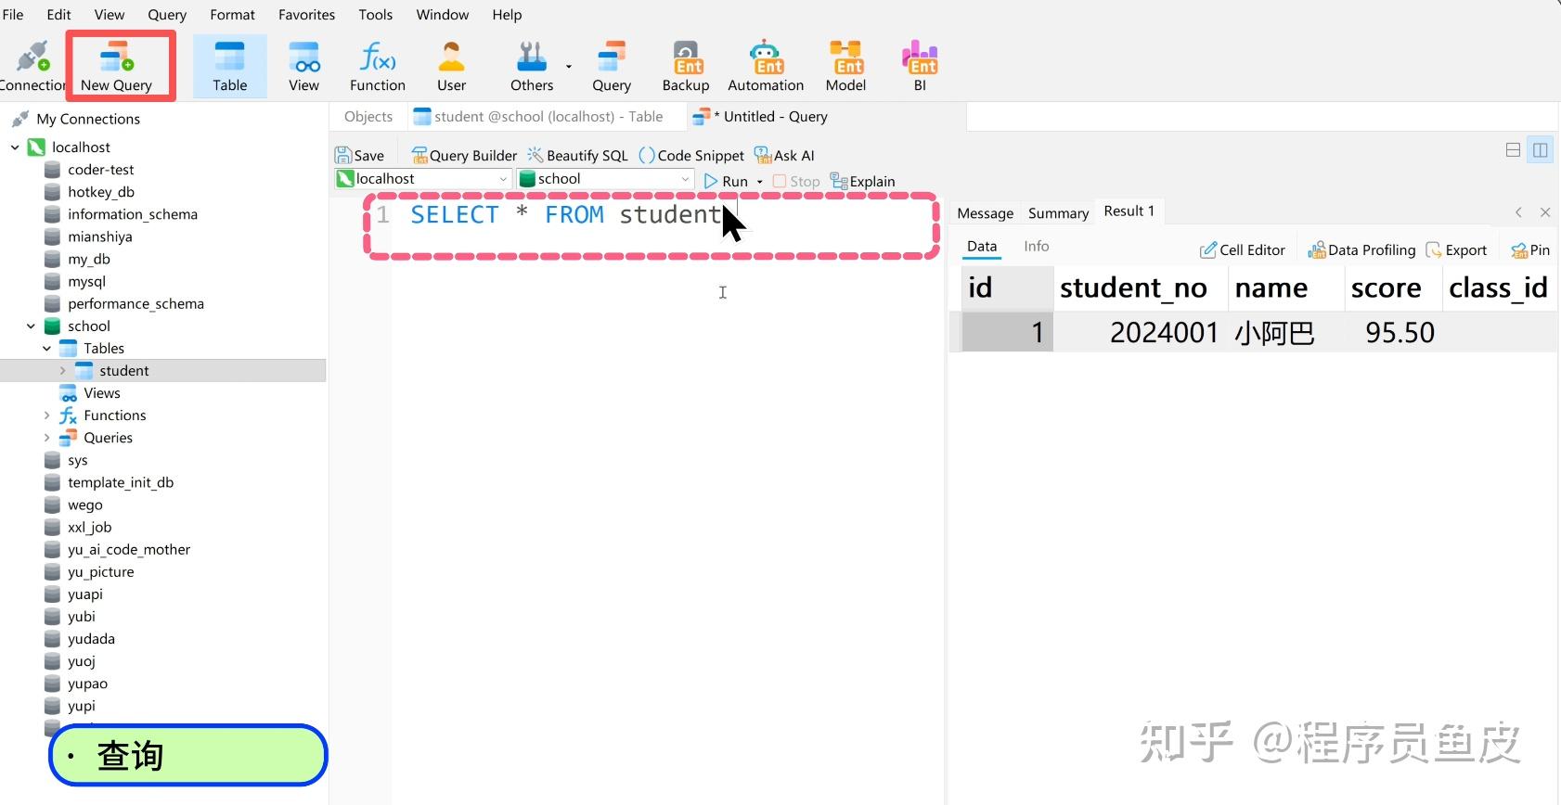
Task: Click the horizontal split layout icon
Action: point(1513,150)
